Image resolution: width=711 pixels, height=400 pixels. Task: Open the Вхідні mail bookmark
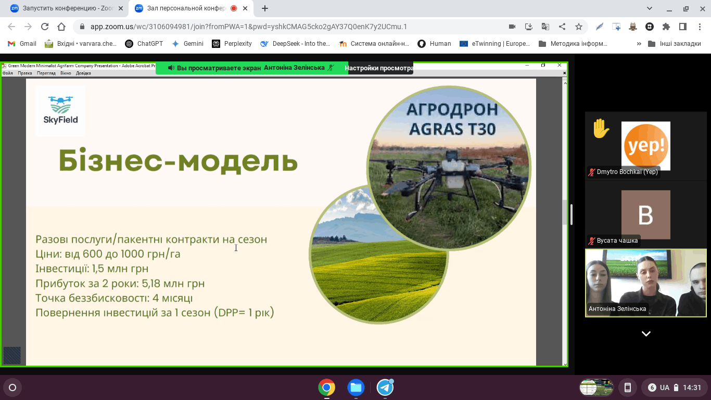[x=81, y=44]
